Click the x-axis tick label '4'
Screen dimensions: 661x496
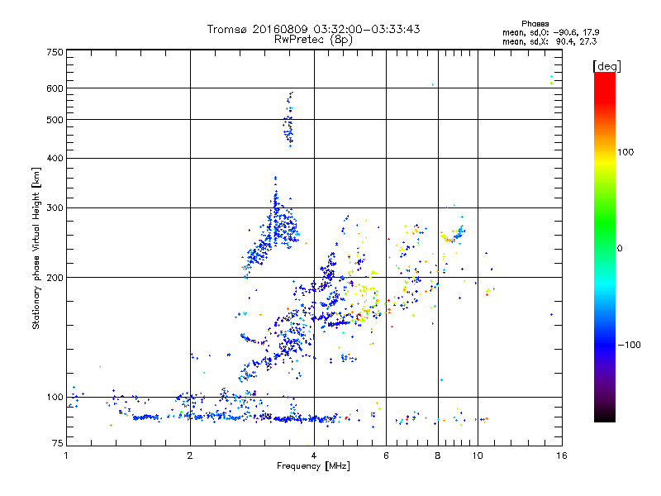click(314, 455)
